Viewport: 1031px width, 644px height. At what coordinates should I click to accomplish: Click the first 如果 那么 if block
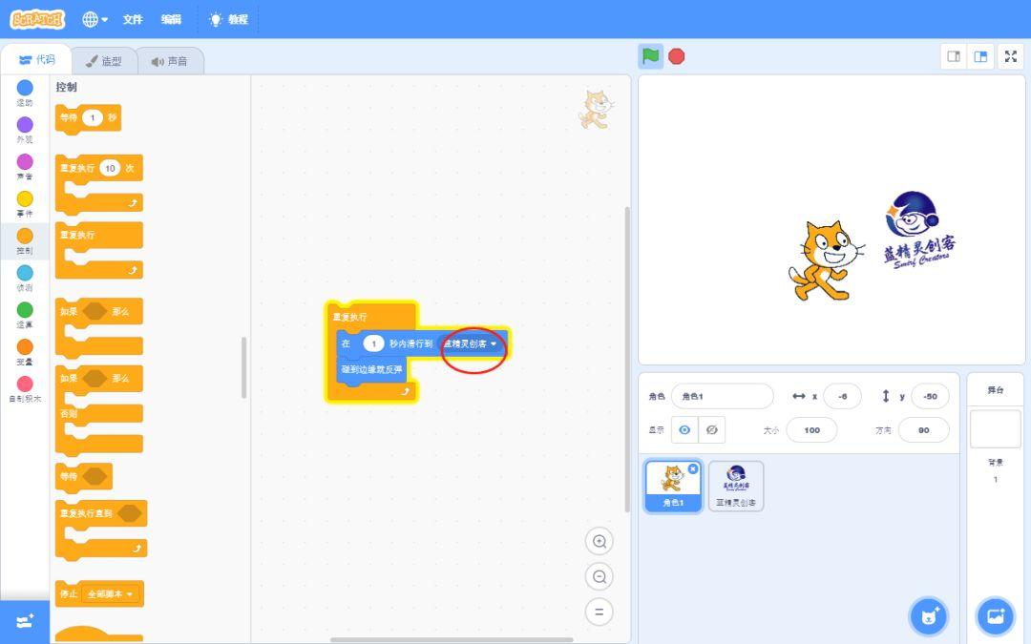point(98,311)
